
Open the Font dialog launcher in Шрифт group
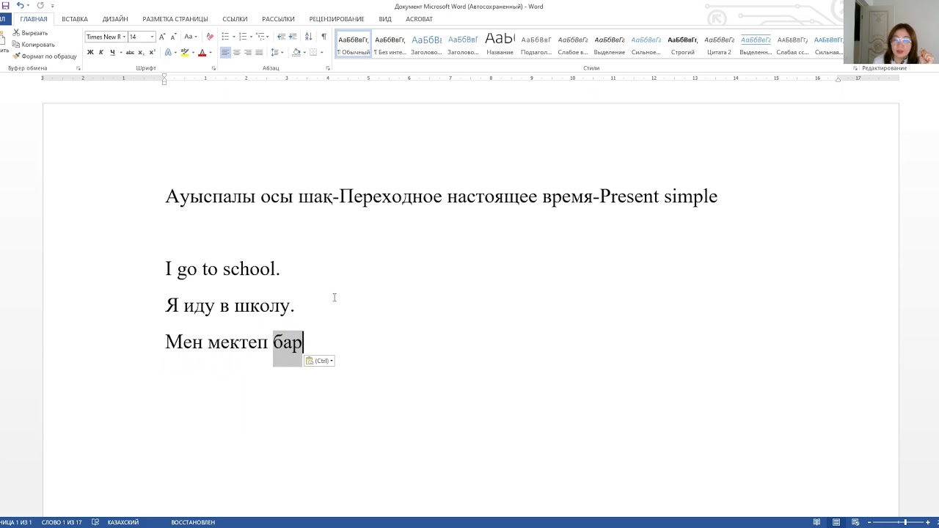click(213, 68)
